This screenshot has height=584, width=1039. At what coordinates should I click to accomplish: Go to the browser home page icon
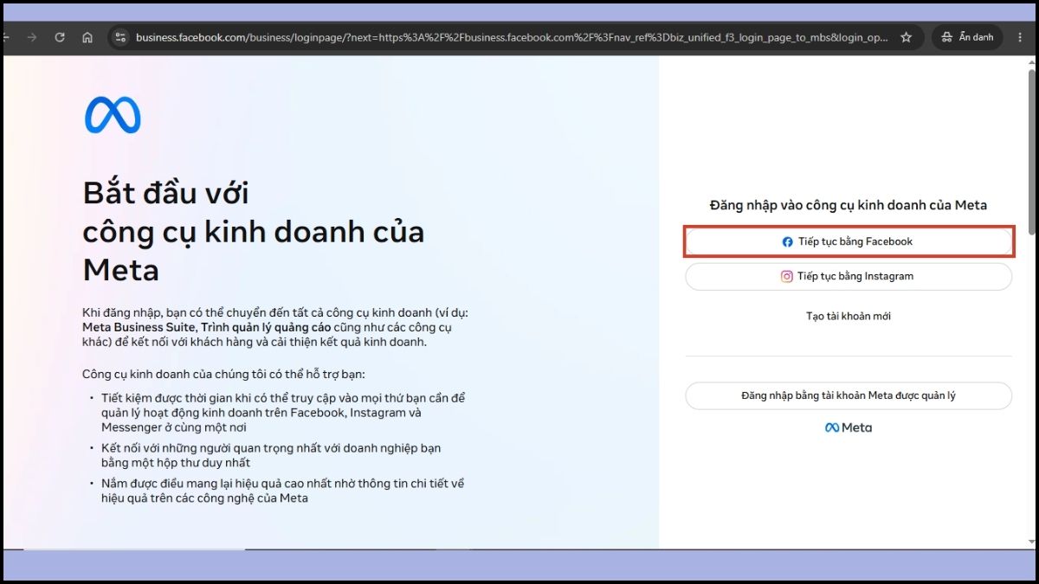tap(87, 37)
